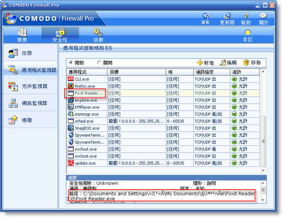
Task: Click the 應用程式監視器 sidebar gear icon
Action: [x=13, y=70]
